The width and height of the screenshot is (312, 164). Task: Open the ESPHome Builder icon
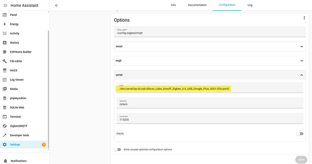tap(5, 52)
